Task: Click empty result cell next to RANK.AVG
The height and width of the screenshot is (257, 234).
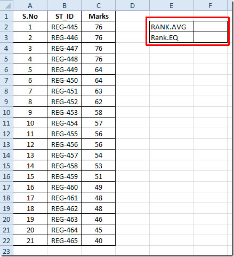Action: pos(210,27)
